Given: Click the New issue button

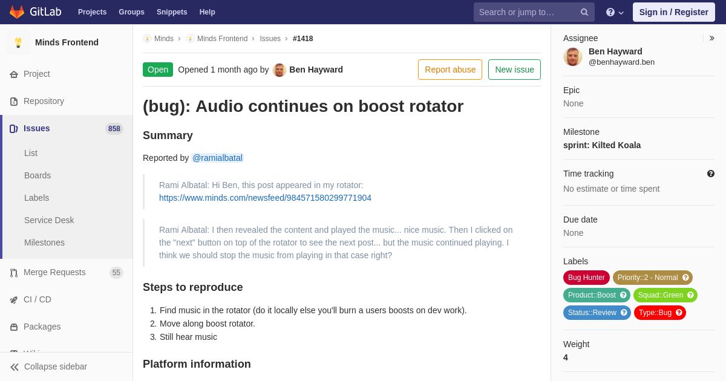Looking at the screenshot, I should [514, 70].
